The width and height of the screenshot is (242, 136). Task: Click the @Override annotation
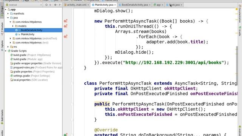106,130
